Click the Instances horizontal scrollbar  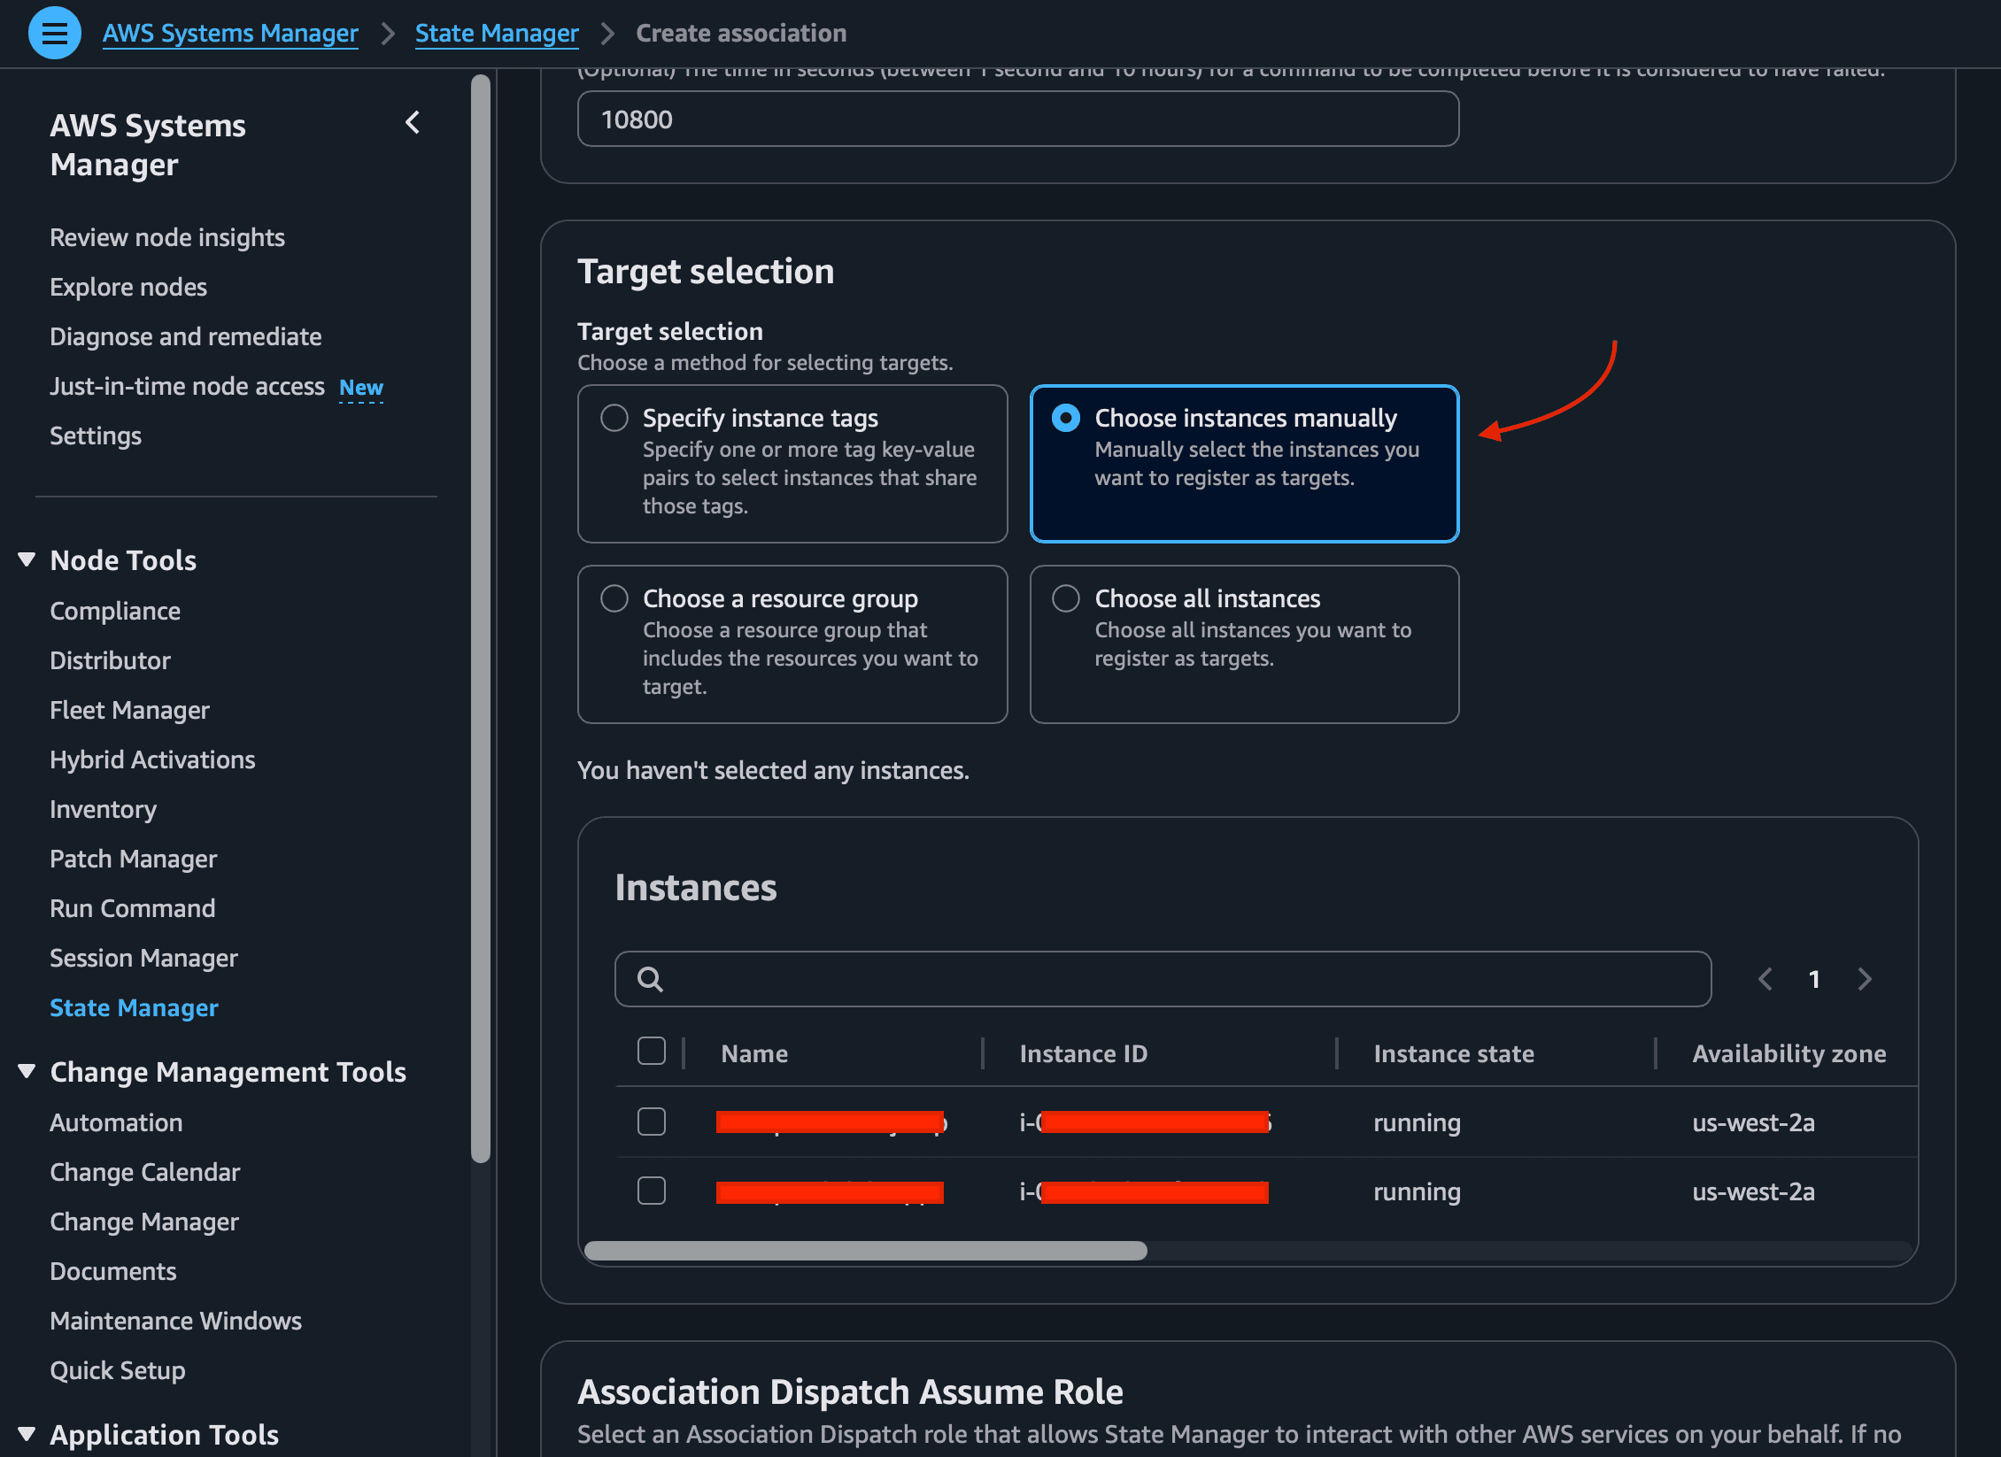coord(866,1250)
